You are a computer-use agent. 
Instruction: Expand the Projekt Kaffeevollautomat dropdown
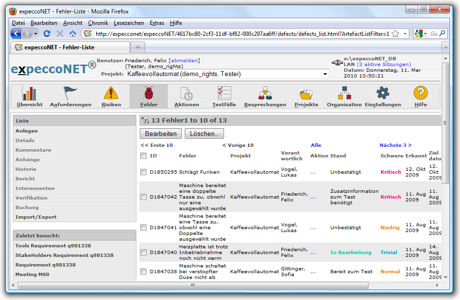pos(325,74)
